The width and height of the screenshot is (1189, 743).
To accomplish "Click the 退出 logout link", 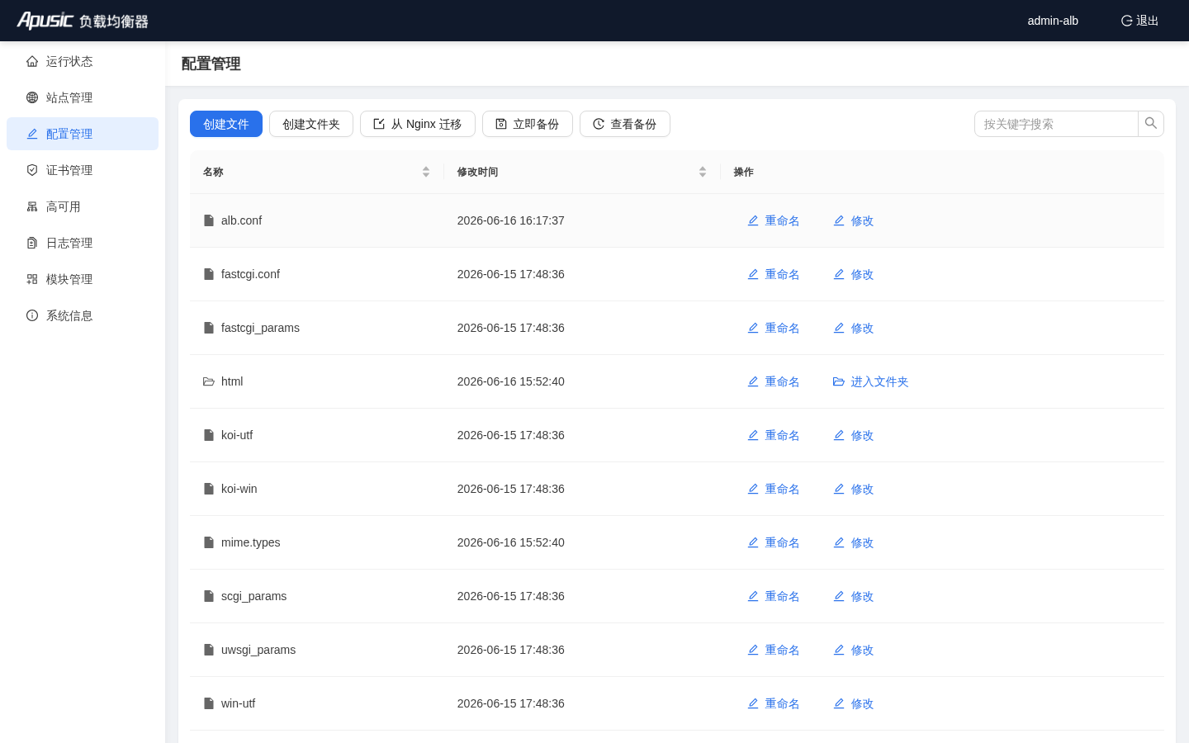I will pos(1139,21).
